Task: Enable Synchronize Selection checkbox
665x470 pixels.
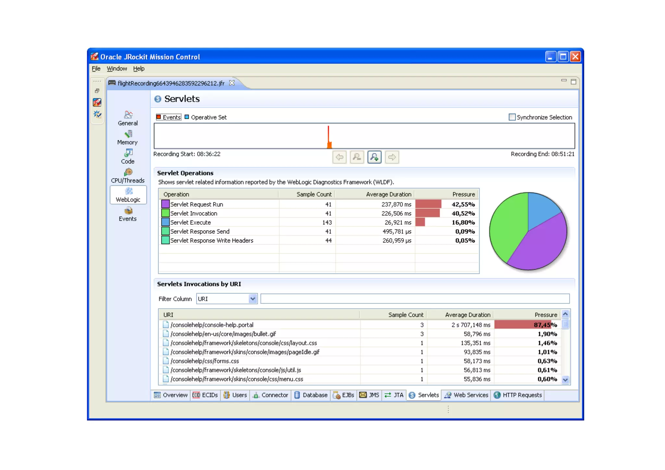Action: pos(512,117)
